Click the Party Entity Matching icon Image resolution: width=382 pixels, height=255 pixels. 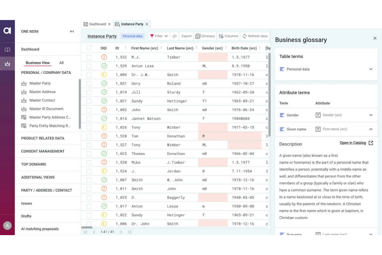(x=24, y=126)
